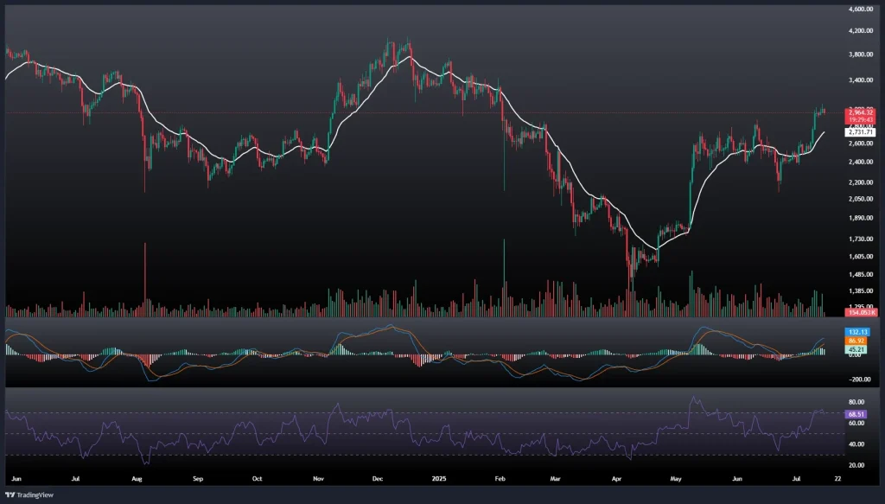Click the Dec label on time axis
The width and height of the screenshot is (885, 504).
click(378, 477)
